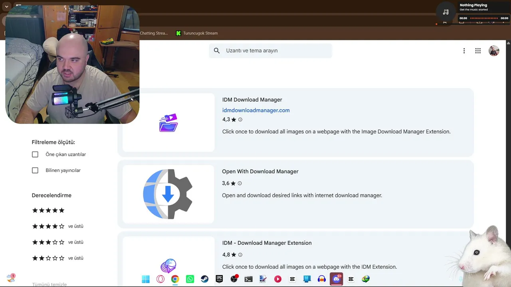Click the Open With Download Manager gear thumbnail
Screen dimensions: 511x287
[168, 194]
